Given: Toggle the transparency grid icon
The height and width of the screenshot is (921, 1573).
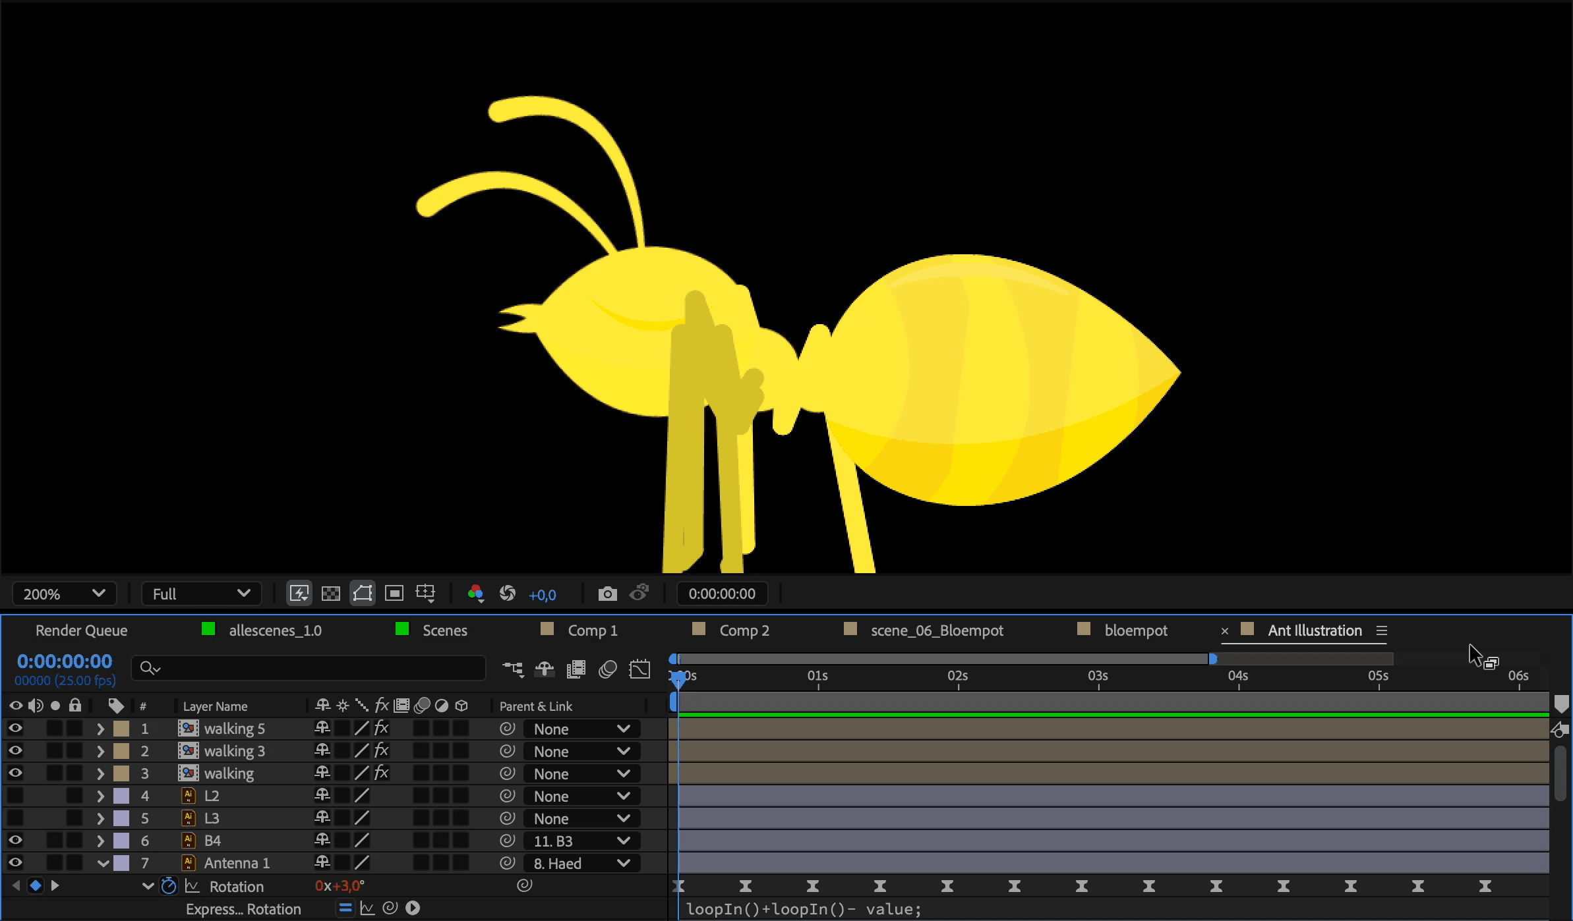Looking at the screenshot, I should click(x=330, y=594).
